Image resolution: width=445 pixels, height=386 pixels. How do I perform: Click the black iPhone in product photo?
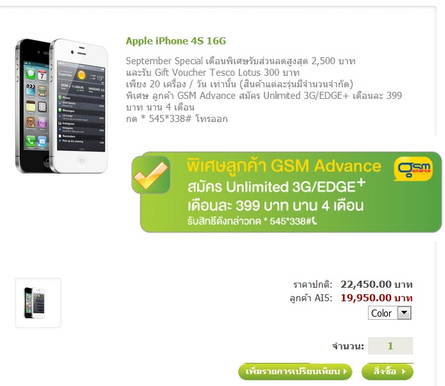33,105
